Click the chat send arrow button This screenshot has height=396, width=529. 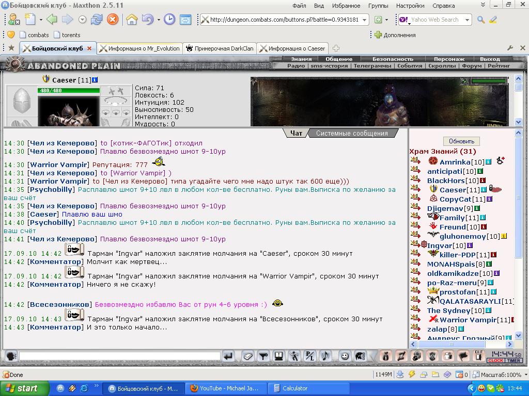(228, 356)
